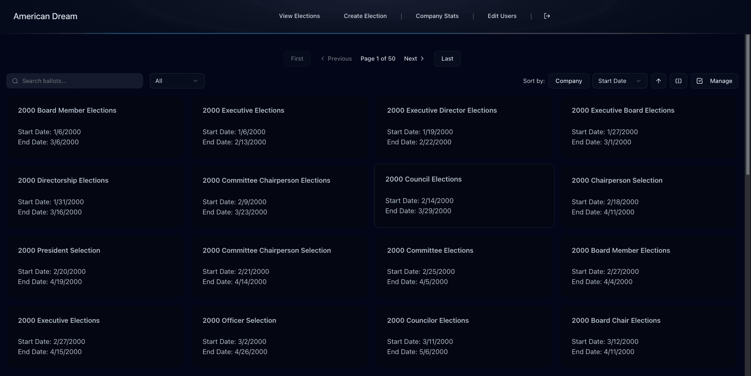Click the First page button

pos(297,59)
